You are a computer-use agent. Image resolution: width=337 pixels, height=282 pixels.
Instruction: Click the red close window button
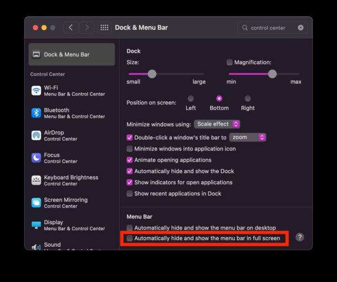(x=35, y=28)
